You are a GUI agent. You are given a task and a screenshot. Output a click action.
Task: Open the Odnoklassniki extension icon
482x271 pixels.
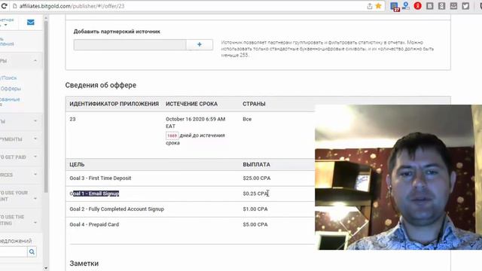(x=441, y=6)
